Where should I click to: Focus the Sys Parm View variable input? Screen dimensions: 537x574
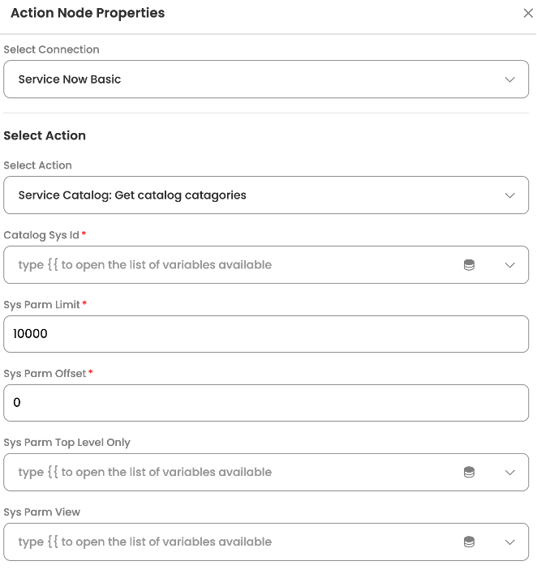pos(227,542)
